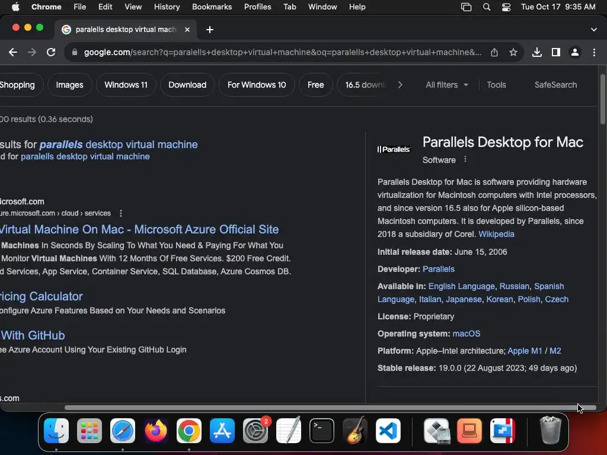The width and height of the screenshot is (607, 455).
Task: Select the Shopping filter chip
Action: [20, 85]
